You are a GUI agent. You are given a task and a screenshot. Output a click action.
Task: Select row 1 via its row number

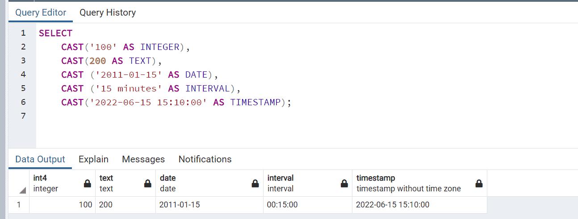click(19, 205)
